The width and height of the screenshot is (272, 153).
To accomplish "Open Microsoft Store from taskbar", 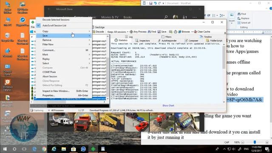I will coord(74,149).
